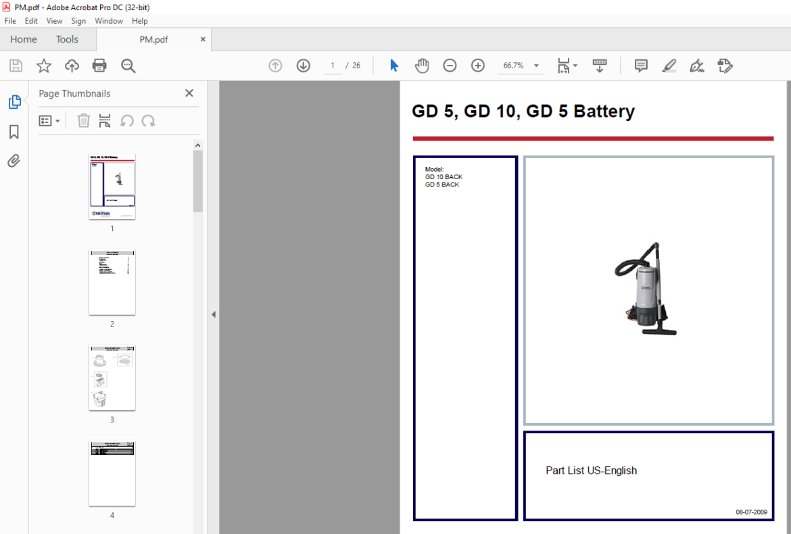Rotate pages counterclockwise icon

point(126,121)
